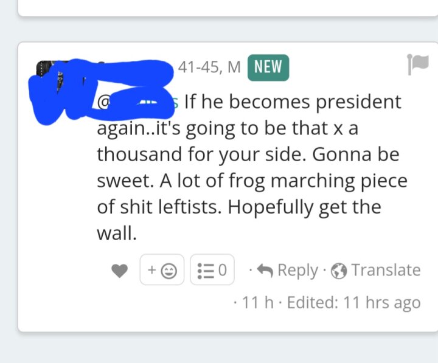
Task: Click the 11 h timestamp
Action: point(257,302)
